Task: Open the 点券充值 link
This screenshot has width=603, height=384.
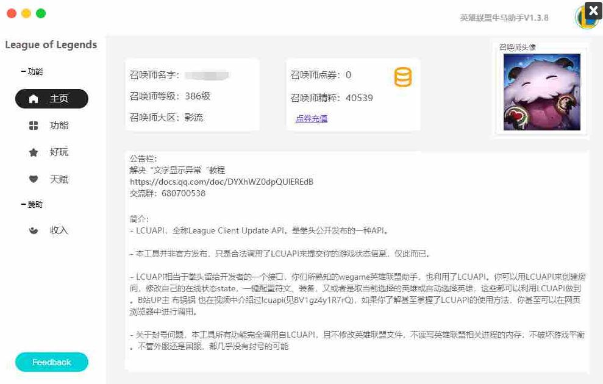Action: tap(311, 118)
